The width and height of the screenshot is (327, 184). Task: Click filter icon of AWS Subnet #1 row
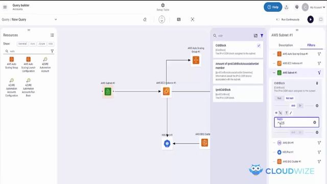[x=319, y=73]
